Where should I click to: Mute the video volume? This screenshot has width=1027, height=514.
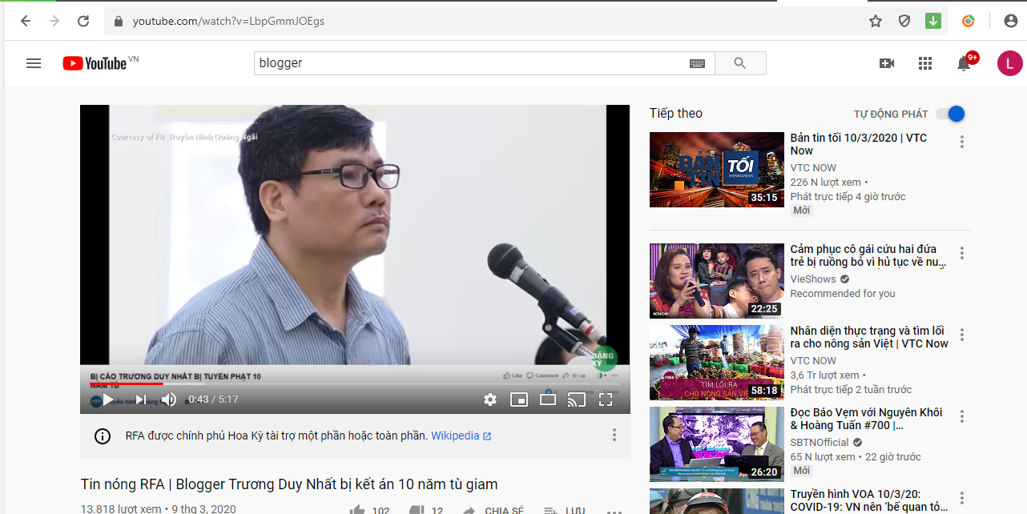pyautogui.click(x=169, y=400)
